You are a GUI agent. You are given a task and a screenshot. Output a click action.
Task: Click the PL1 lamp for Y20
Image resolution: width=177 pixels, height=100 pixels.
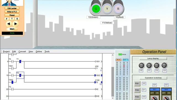[x=141, y=66]
